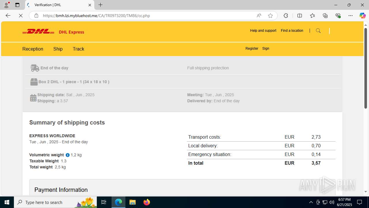
Task: Open Task View from taskbar
Action: 104,202
